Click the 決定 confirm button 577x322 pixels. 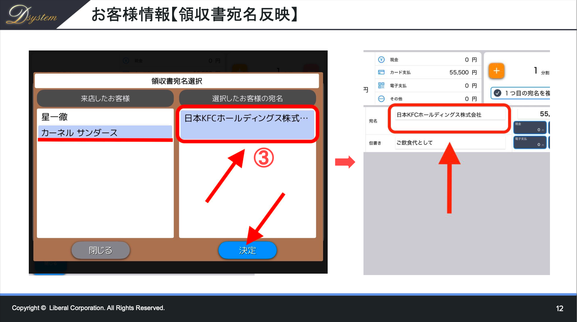click(248, 250)
